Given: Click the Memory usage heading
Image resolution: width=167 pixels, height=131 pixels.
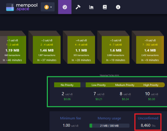Looking at the screenshot, I should (x=109, y=118).
